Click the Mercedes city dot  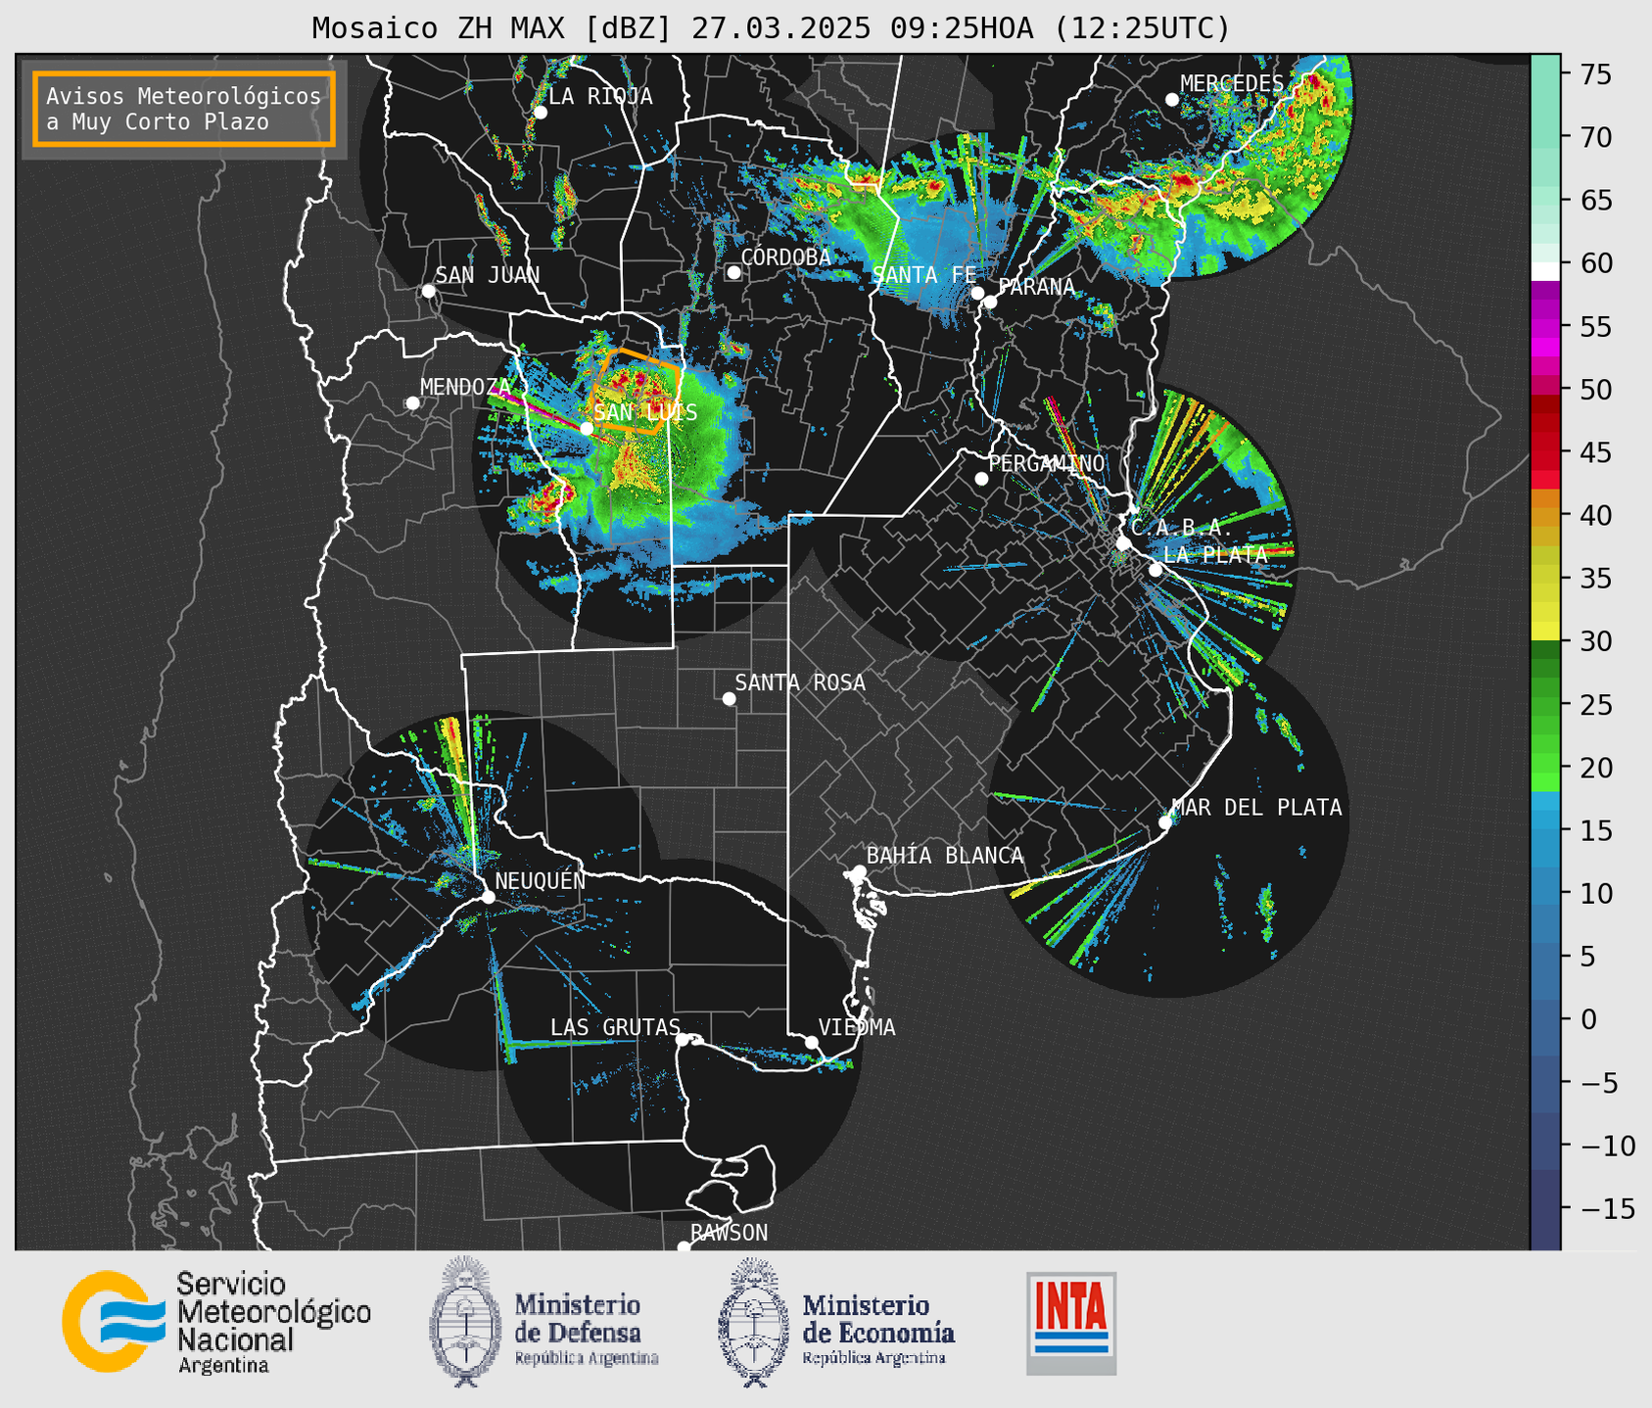click(1172, 100)
